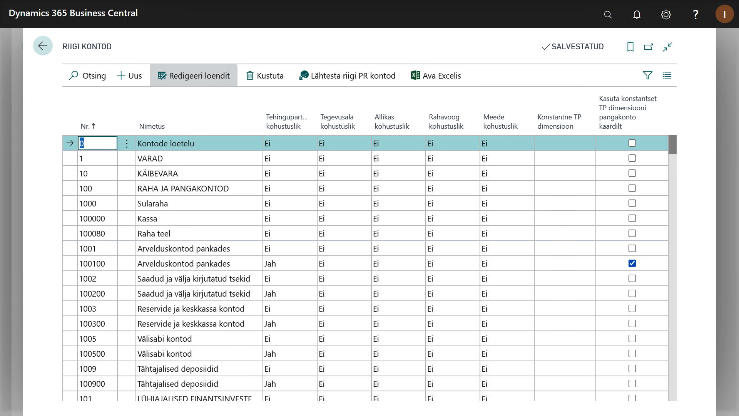Click Jah value in row 100200

point(290,294)
